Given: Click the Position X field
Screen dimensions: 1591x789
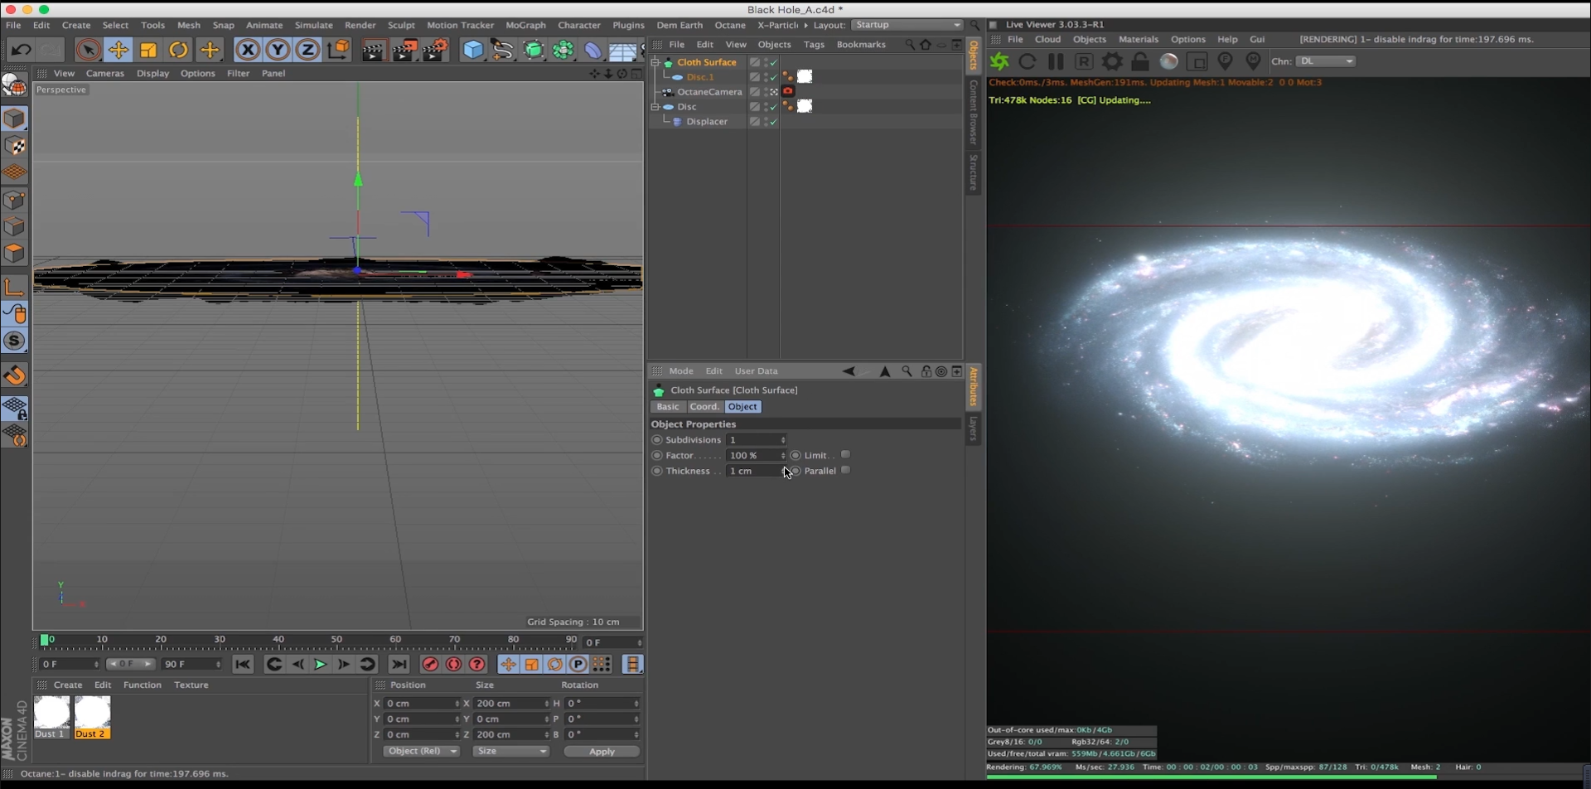Looking at the screenshot, I should point(422,704).
